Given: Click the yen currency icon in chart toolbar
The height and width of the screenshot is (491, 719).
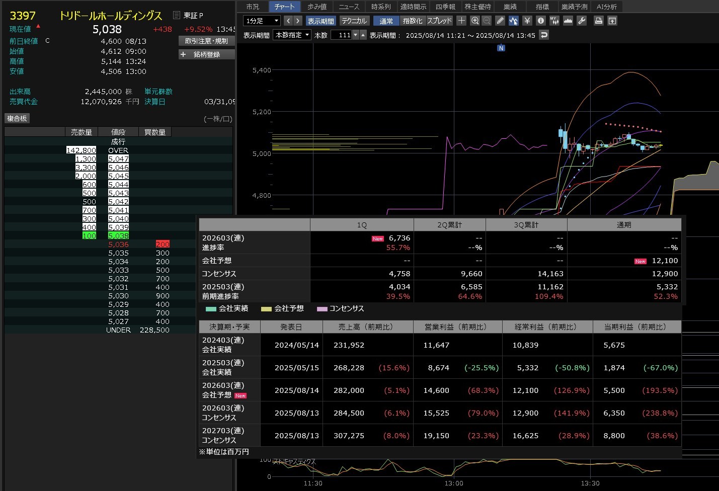Looking at the screenshot, I should 527,21.
